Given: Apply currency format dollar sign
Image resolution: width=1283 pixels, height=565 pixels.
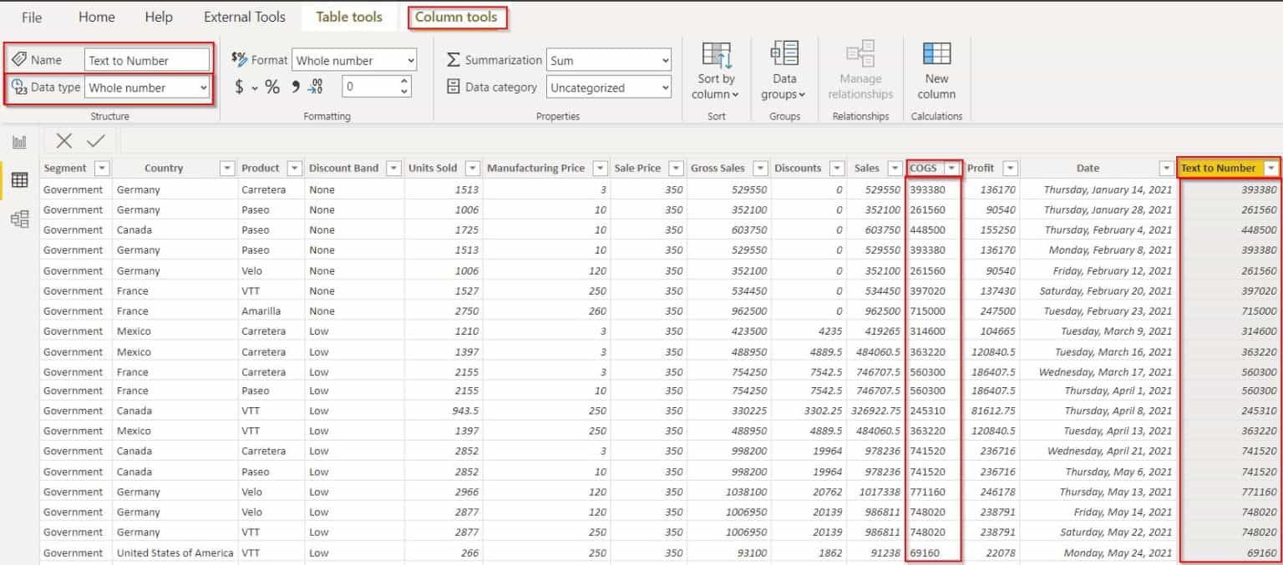Looking at the screenshot, I should pyautogui.click(x=240, y=87).
